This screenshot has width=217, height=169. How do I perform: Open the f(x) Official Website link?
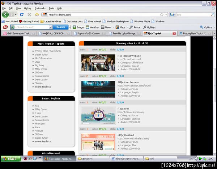coord(129,56)
